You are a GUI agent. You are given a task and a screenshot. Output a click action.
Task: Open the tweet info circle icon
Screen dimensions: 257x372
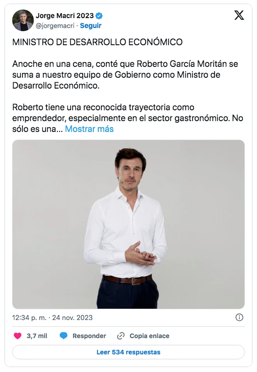(239, 317)
